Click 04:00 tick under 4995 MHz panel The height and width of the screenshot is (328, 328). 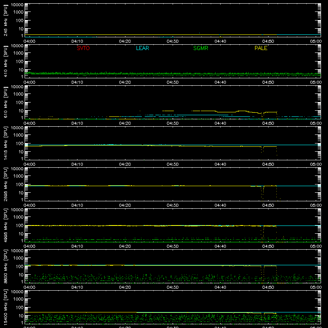tap(29, 246)
